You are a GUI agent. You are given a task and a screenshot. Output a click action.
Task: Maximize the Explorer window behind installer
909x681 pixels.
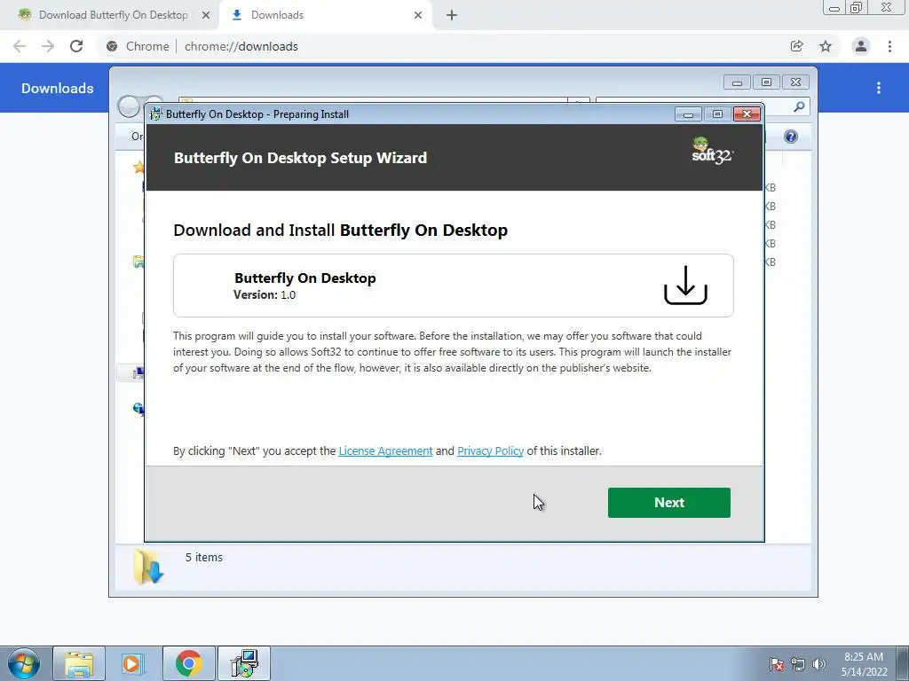[x=766, y=82]
